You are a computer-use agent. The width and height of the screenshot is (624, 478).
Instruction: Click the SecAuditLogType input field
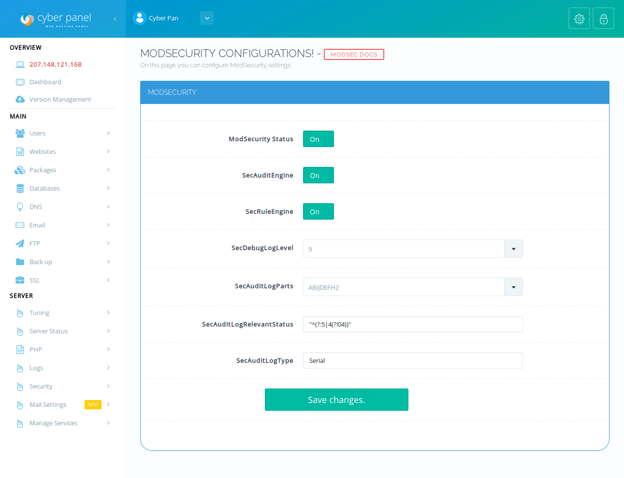[413, 360]
